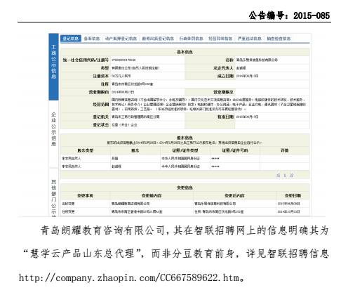Image resolution: width=348 pixels, height=288 pixels.
Task: Click the 统一社会信用代码/注册号 label
Action: (x=86, y=60)
